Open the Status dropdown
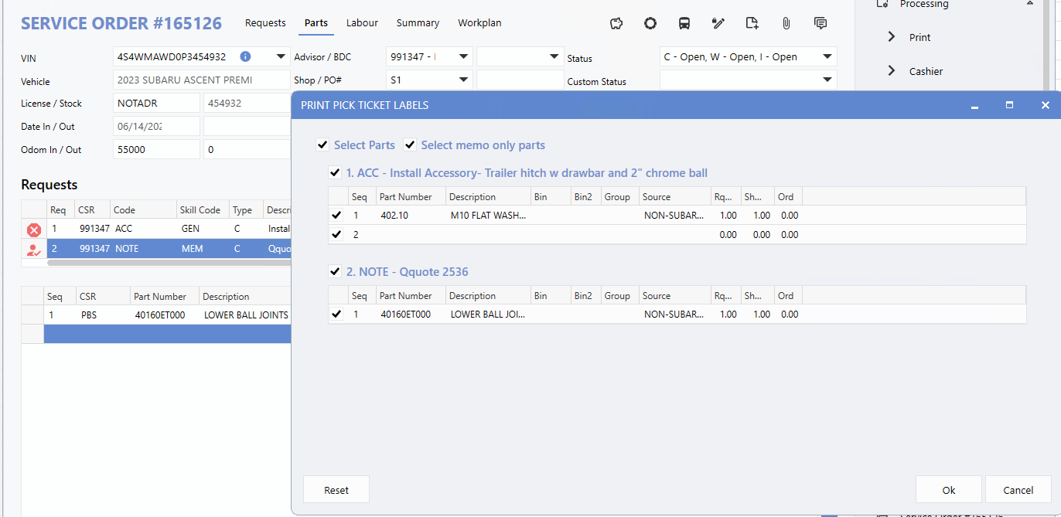The image size is (1061, 517). tap(827, 57)
